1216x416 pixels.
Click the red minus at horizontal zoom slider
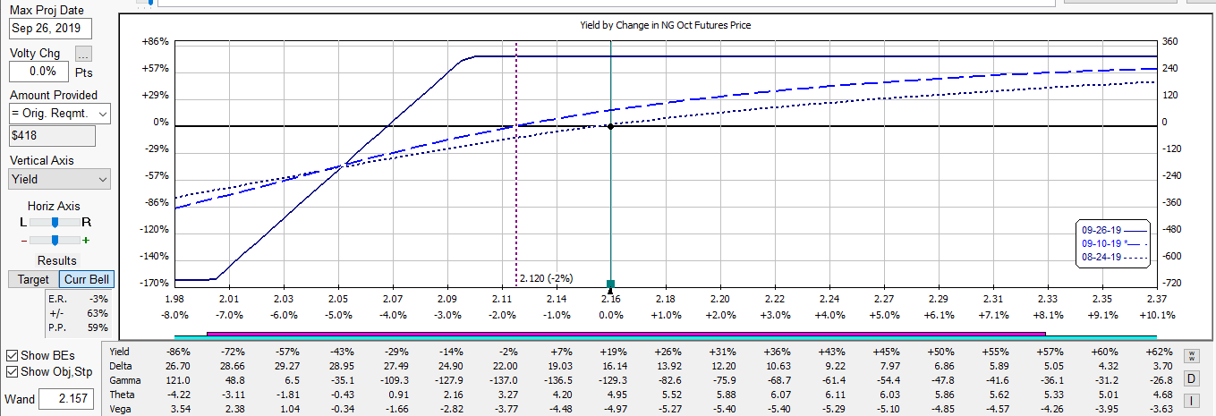tap(23, 240)
